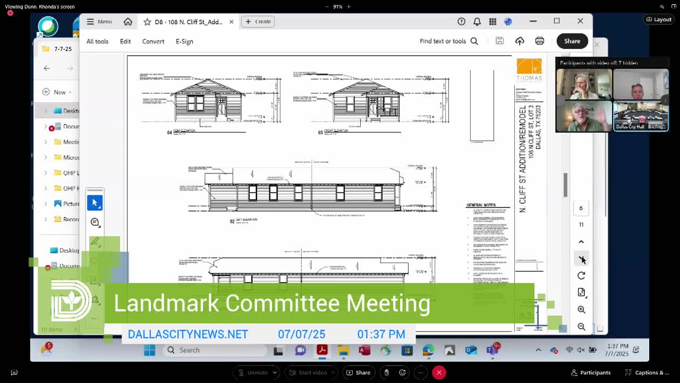Image resolution: width=680 pixels, height=383 pixels.
Task: Choose the Add comment tool in quick toolbar
Action: (95, 222)
